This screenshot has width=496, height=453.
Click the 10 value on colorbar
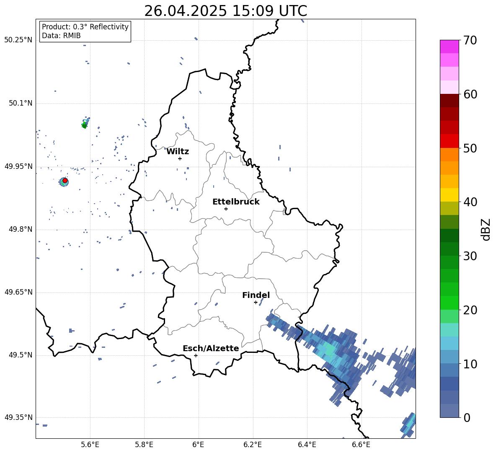click(470, 364)
